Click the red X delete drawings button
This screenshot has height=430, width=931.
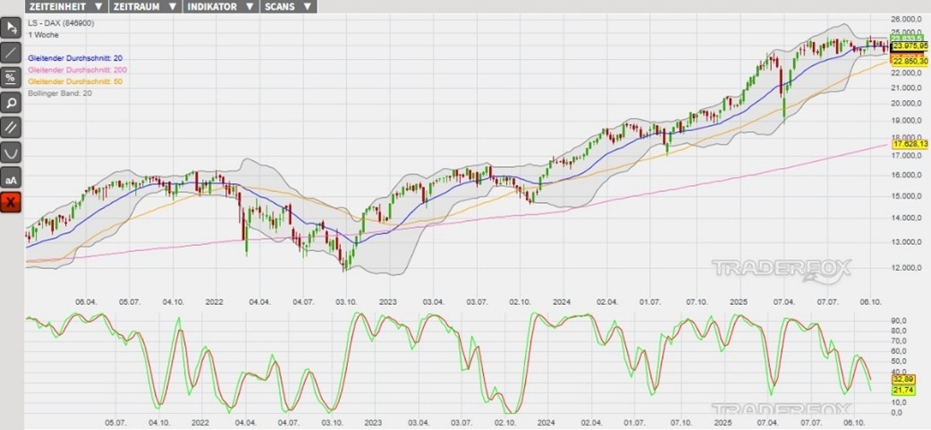point(11,204)
